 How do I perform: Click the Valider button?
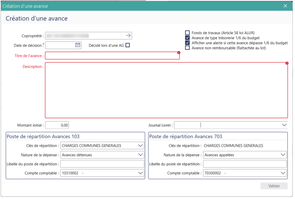pyautogui.click(x=274, y=186)
